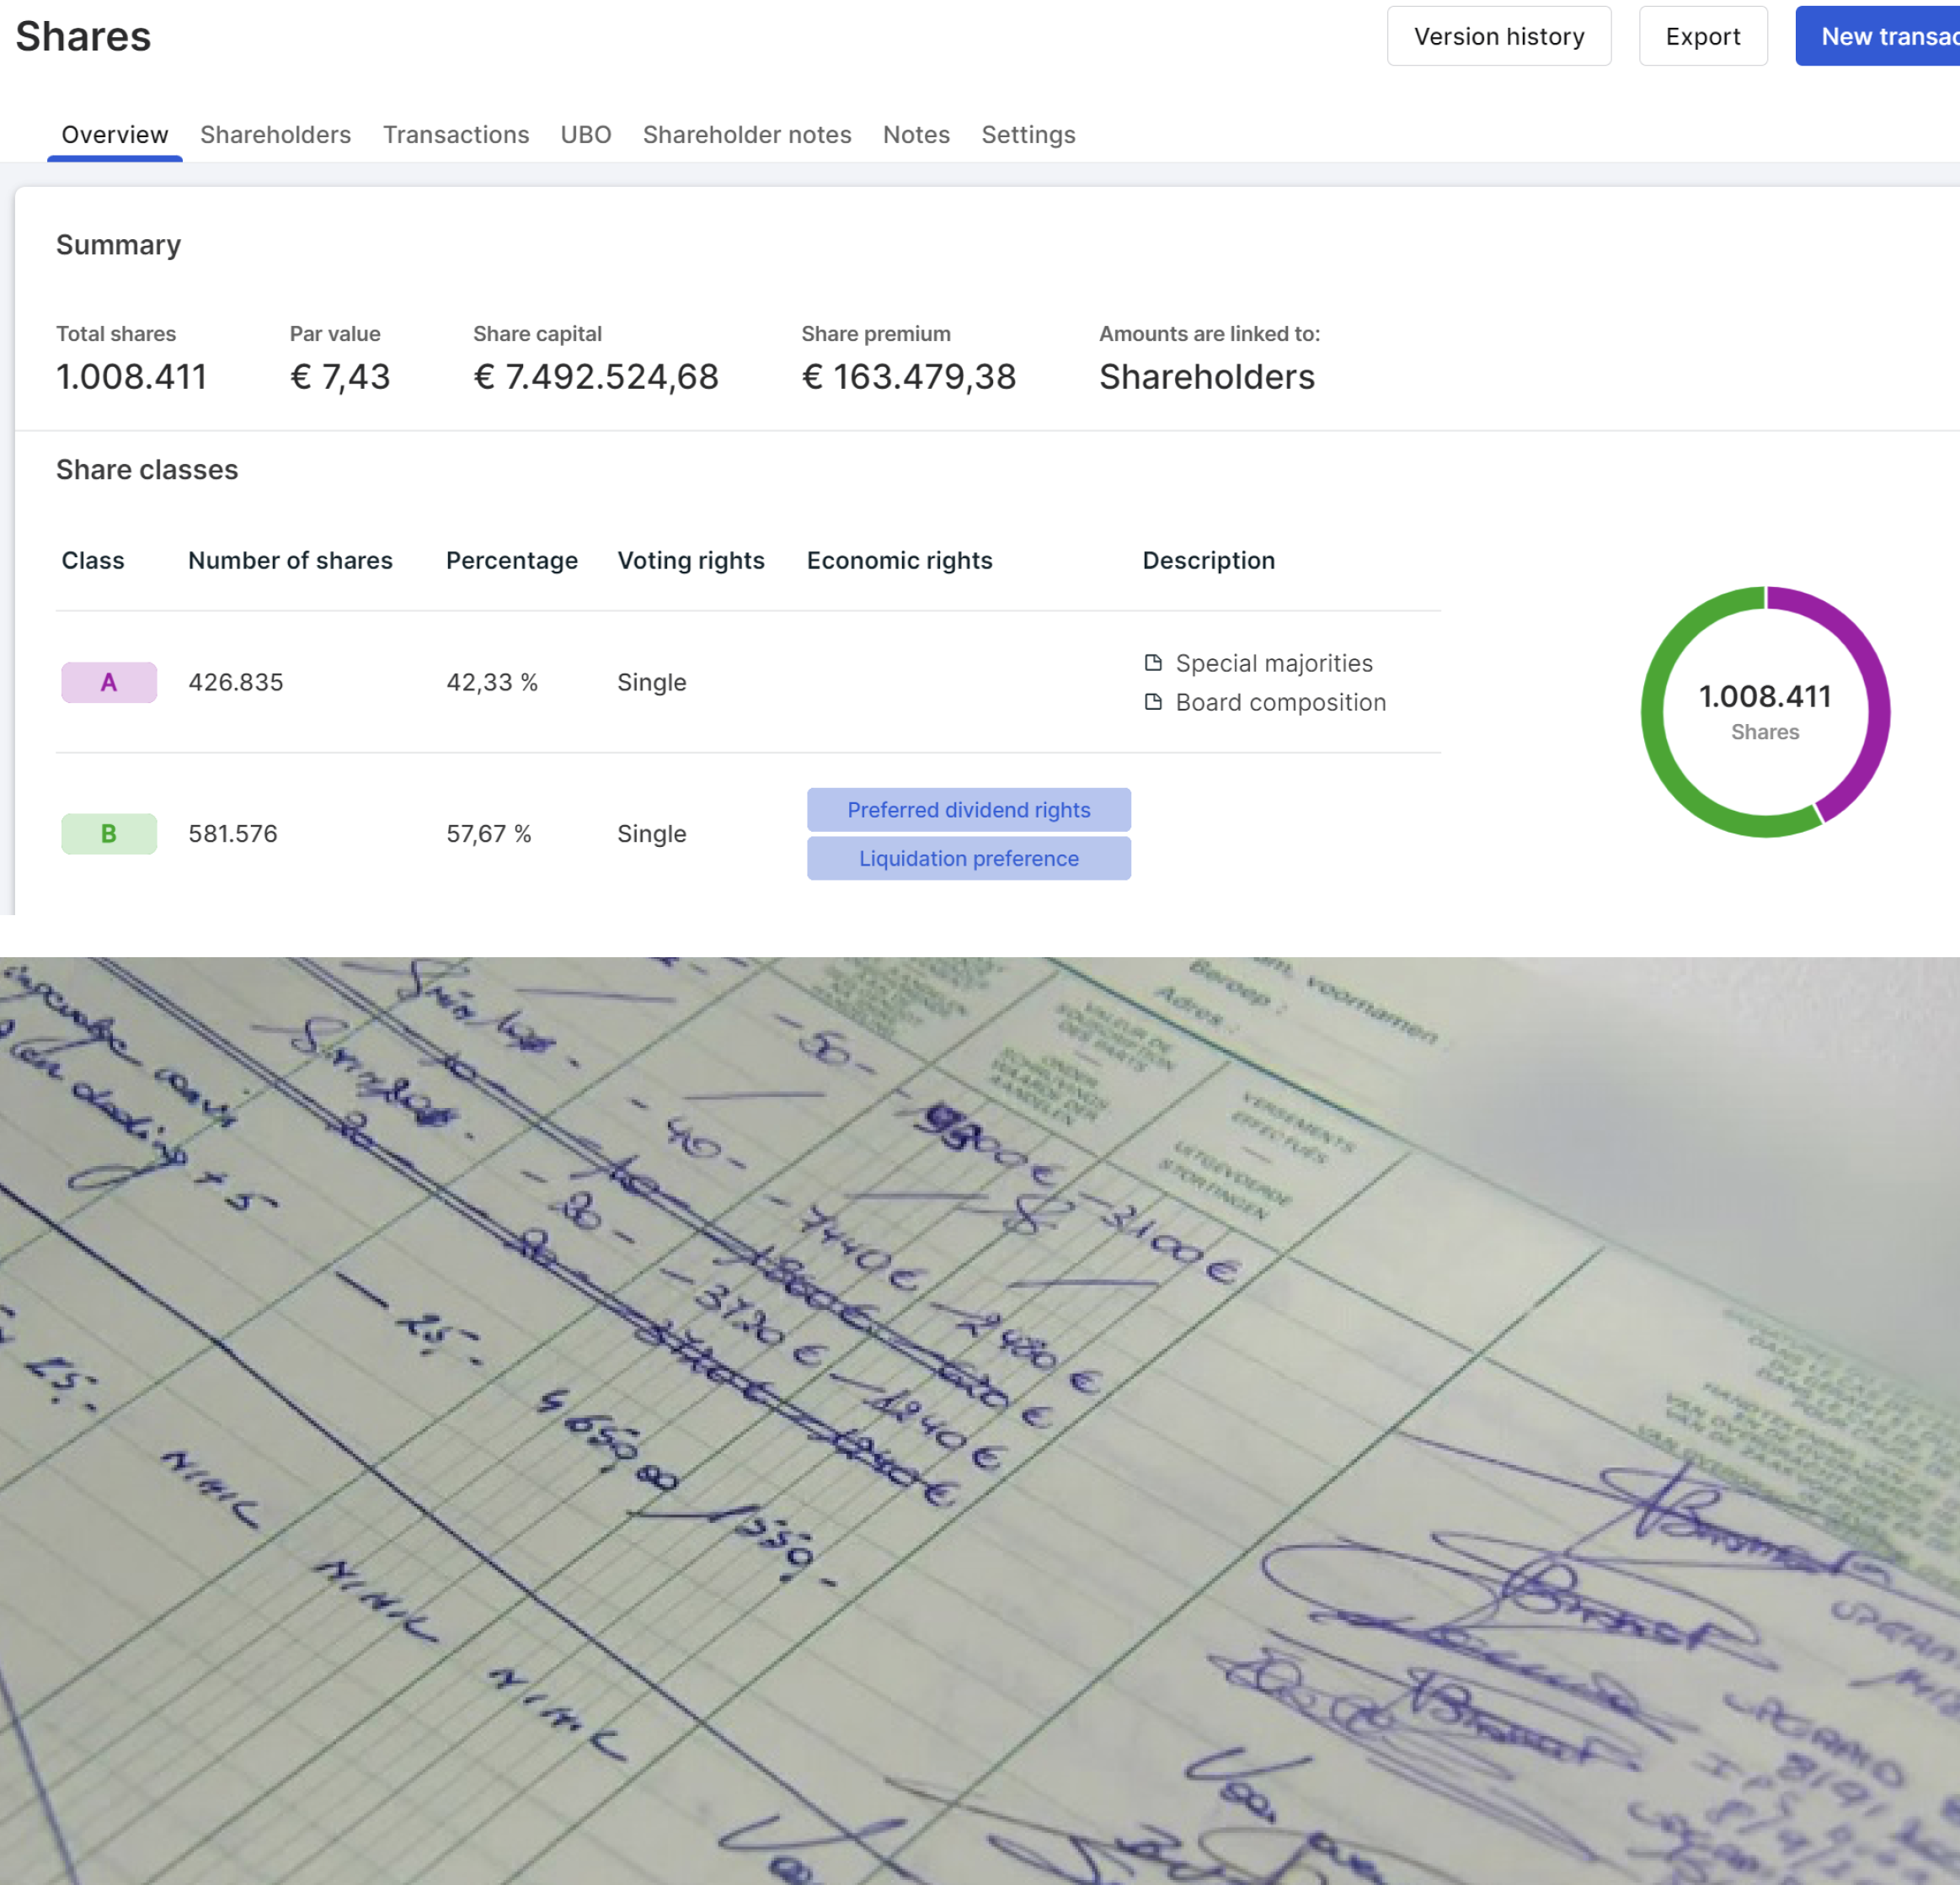Open Board composition description
The height and width of the screenshot is (1885, 1960).
click(1281, 703)
